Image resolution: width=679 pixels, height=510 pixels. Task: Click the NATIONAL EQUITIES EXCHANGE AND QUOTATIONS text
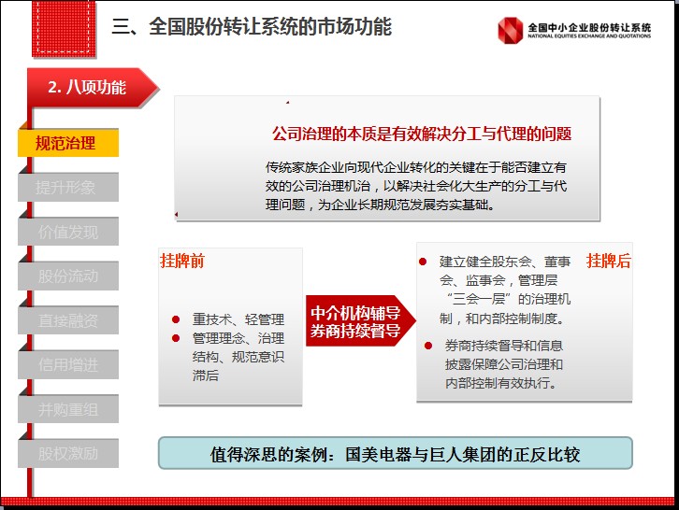[x=589, y=36]
